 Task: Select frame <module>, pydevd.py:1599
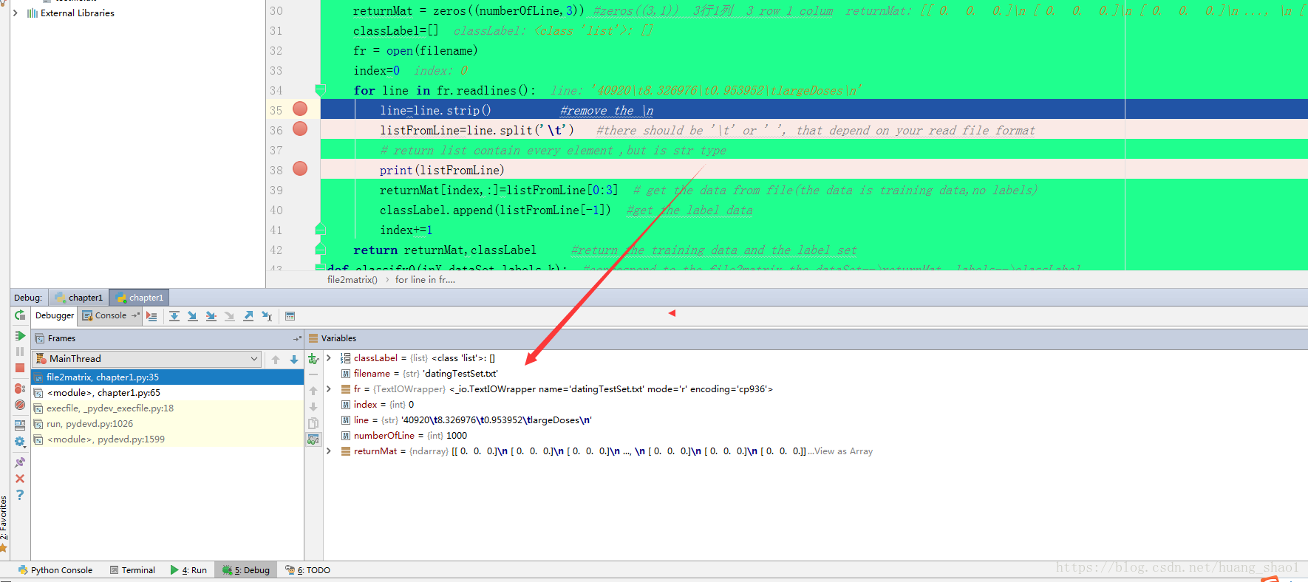pos(168,439)
